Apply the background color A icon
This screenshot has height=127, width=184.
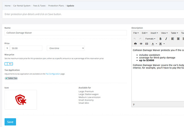pyautogui.click(x=161, y=44)
